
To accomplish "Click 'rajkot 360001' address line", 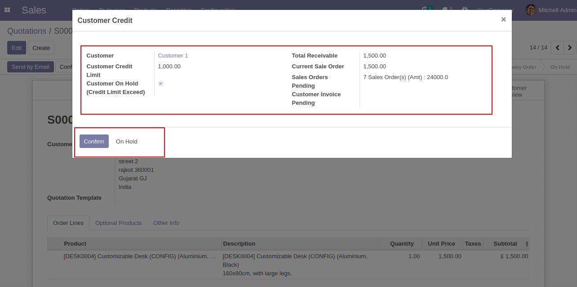I will (136, 170).
